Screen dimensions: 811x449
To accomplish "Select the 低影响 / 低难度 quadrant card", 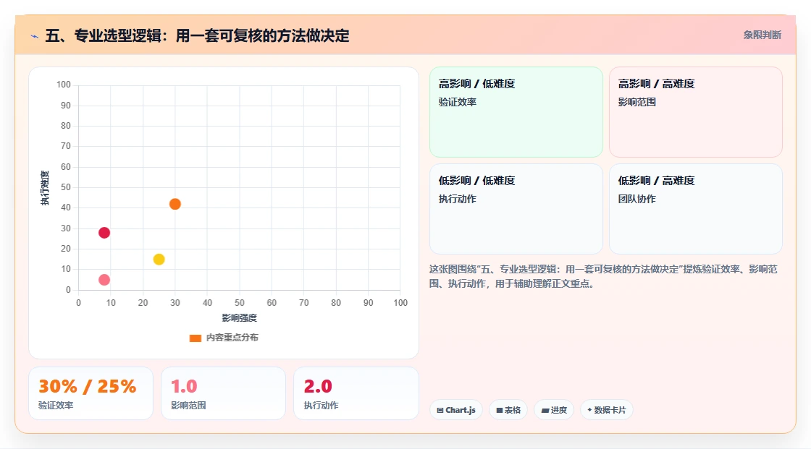I will [x=516, y=209].
